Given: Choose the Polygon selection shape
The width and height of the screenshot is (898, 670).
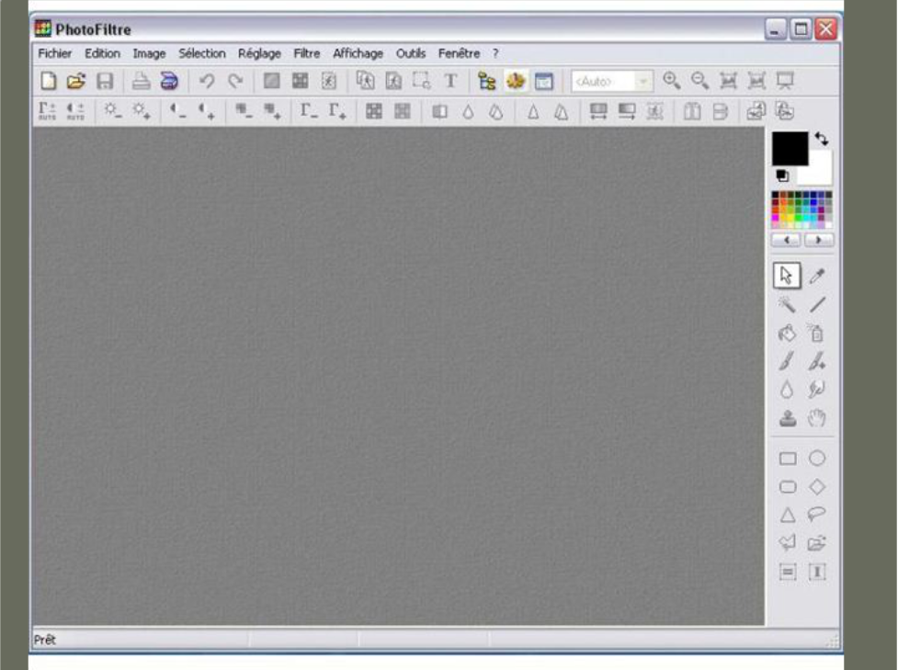Looking at the screenshot, I should [788, 542].
